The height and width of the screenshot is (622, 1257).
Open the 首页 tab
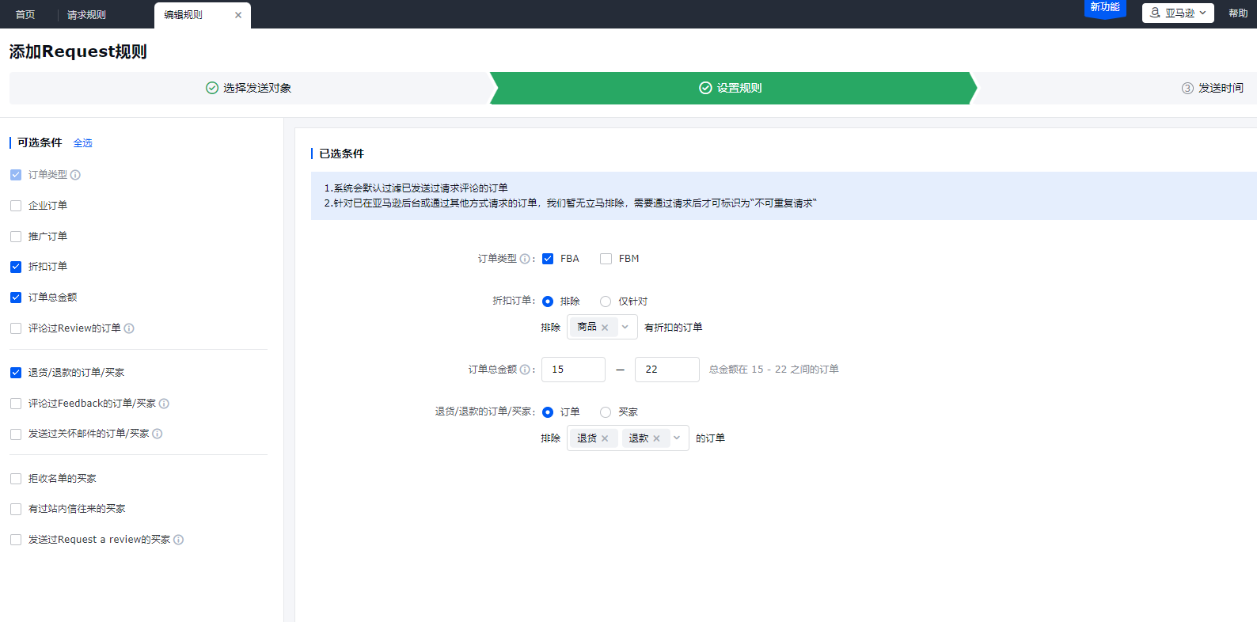tap(25, 15)
